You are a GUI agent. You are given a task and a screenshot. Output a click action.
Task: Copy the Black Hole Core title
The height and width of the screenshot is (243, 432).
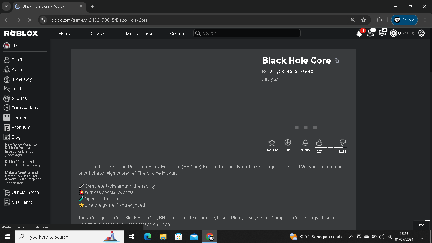337,60
